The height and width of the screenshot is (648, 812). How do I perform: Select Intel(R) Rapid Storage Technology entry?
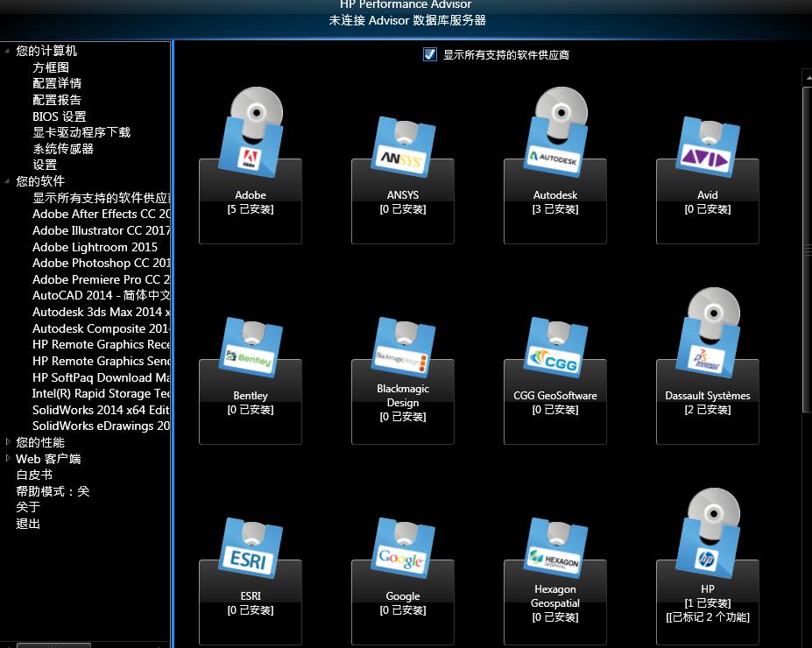click(x=101, y=394)
